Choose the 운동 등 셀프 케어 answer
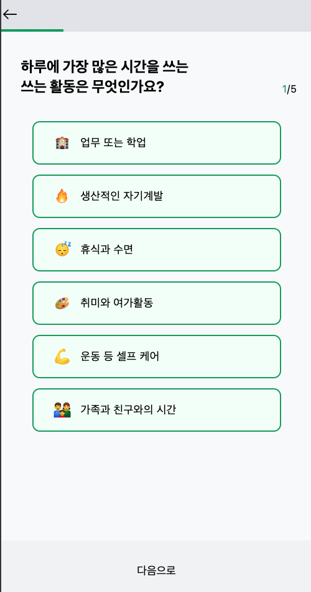This screenshot has height=592, width=311. point(157,357)
